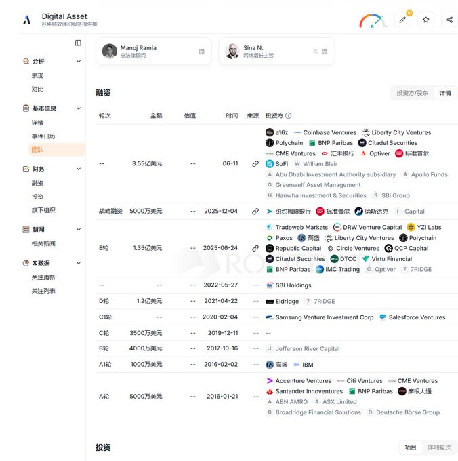This screenshot has width=458, height=461.
Task: Click the X数据 section icon
Action: point(26,263)
